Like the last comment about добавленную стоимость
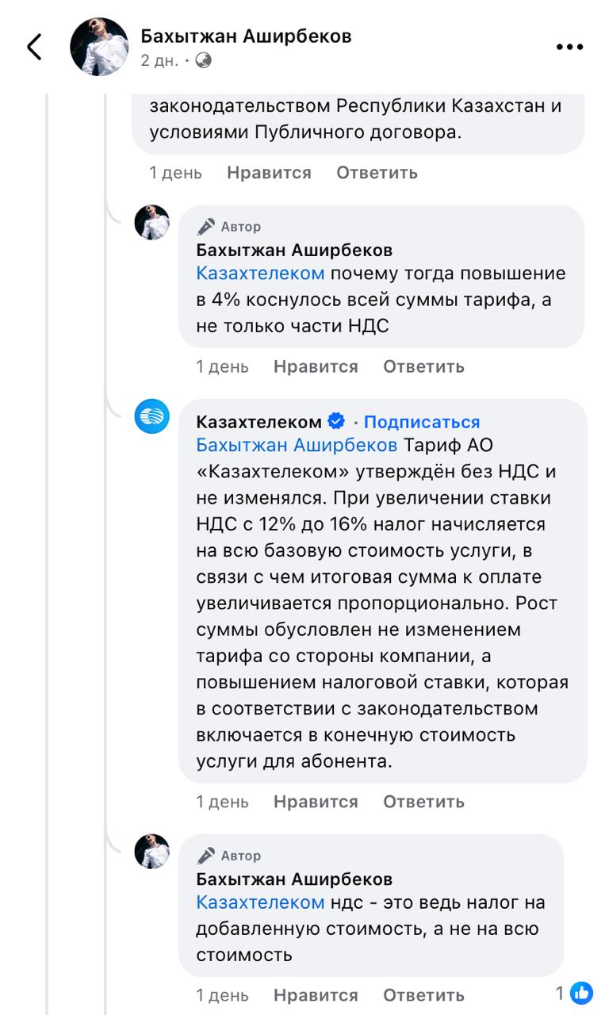 [x=316, y=994]
